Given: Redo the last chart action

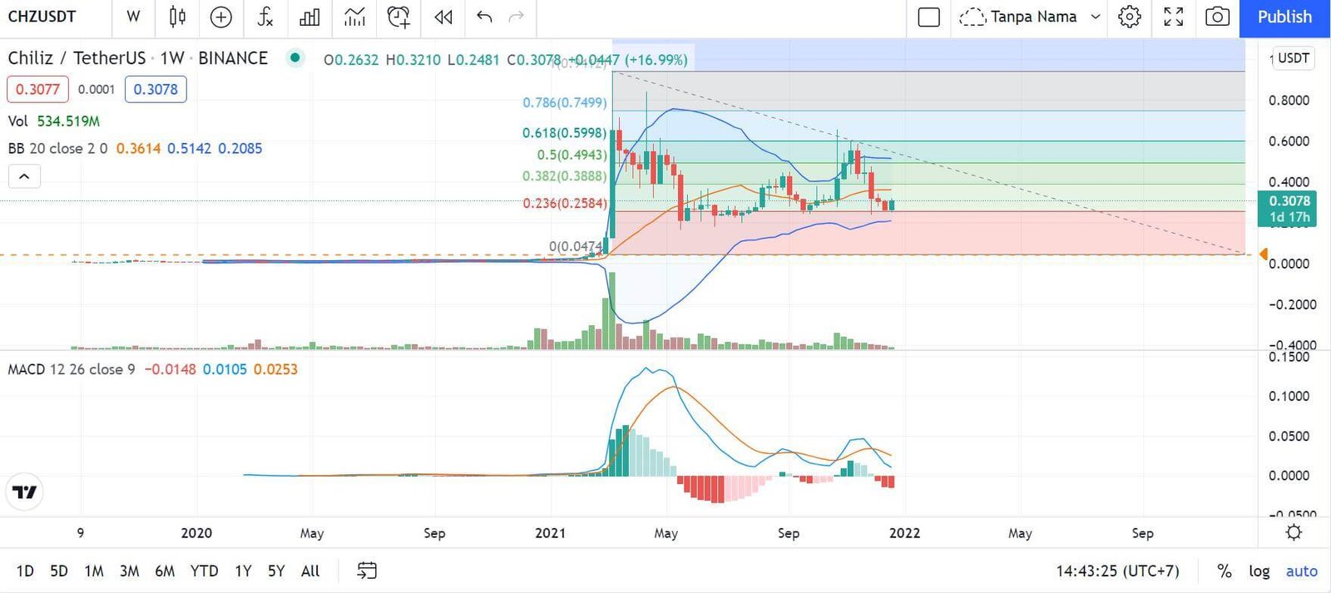Looking at the screenshot, I should tap(516, 17).
